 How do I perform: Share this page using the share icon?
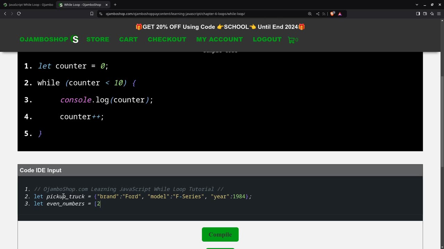317,14
